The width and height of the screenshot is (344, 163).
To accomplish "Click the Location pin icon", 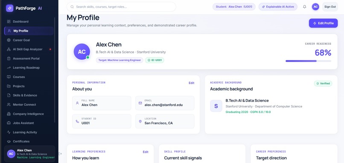I will pyautogui.click(x=140, y=121).
